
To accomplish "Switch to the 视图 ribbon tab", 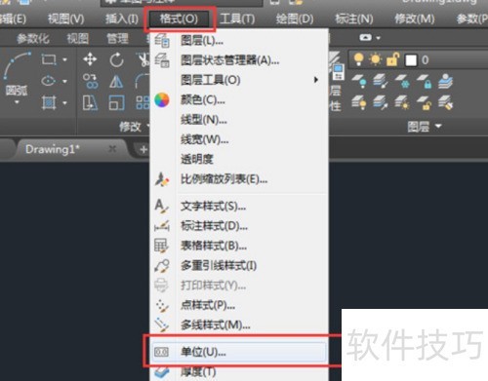I will (x=78, y=39).
